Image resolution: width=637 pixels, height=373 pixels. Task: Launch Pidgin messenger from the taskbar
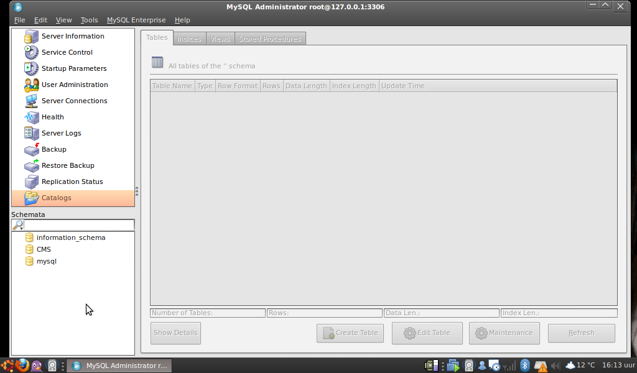(37, 366)
